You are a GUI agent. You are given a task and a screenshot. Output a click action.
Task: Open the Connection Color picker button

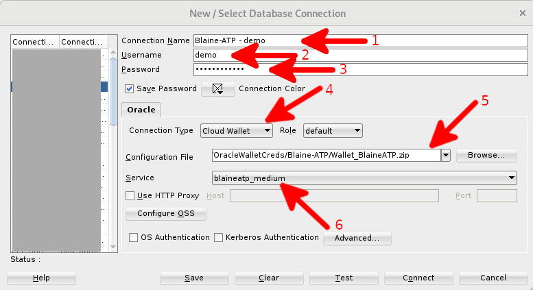click(x=218, y=89)
